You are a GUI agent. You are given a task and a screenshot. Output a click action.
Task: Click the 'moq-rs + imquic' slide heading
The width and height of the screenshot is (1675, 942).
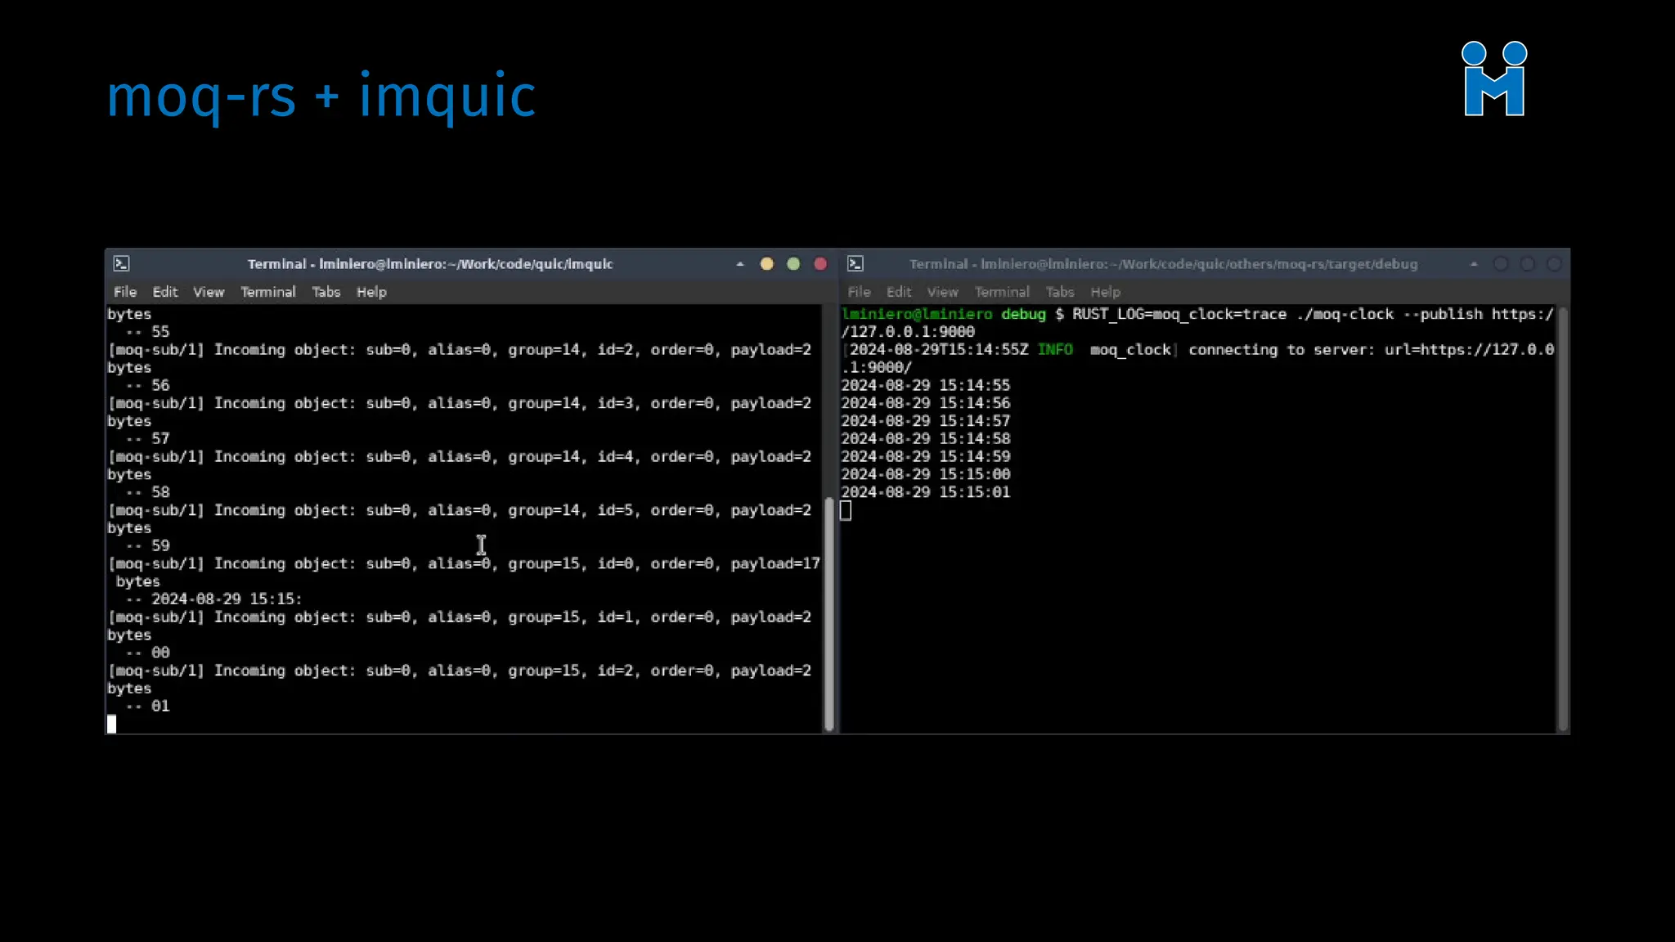click(321, 96)
